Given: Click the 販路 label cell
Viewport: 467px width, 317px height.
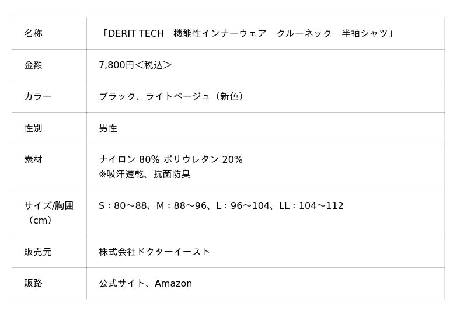Looking at the screenshot, I should coord(33,283).
